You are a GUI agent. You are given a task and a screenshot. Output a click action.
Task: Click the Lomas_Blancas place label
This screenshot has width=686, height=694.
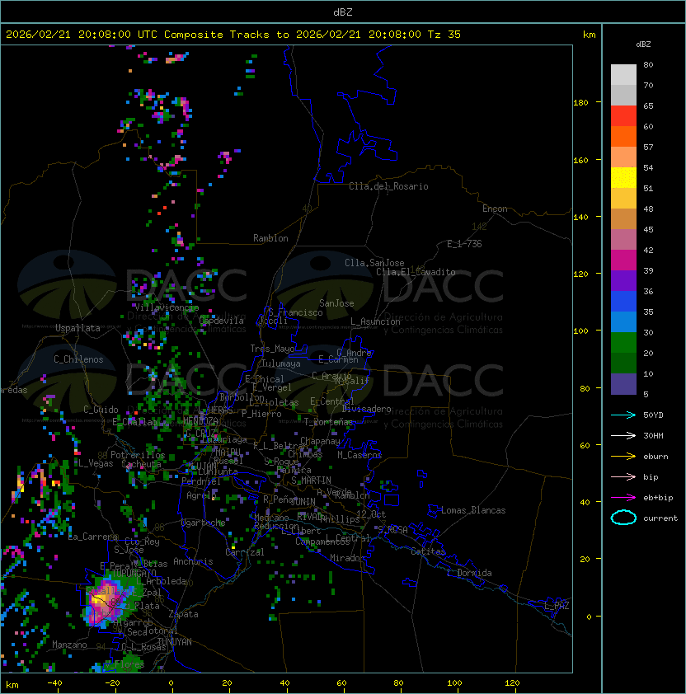(473, 510)
